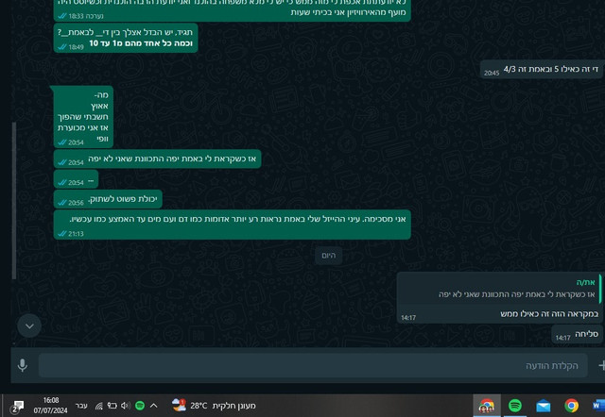Click bold text 'וכמה כל אחד מהם מ1 עד 10'

click(141, 43)
